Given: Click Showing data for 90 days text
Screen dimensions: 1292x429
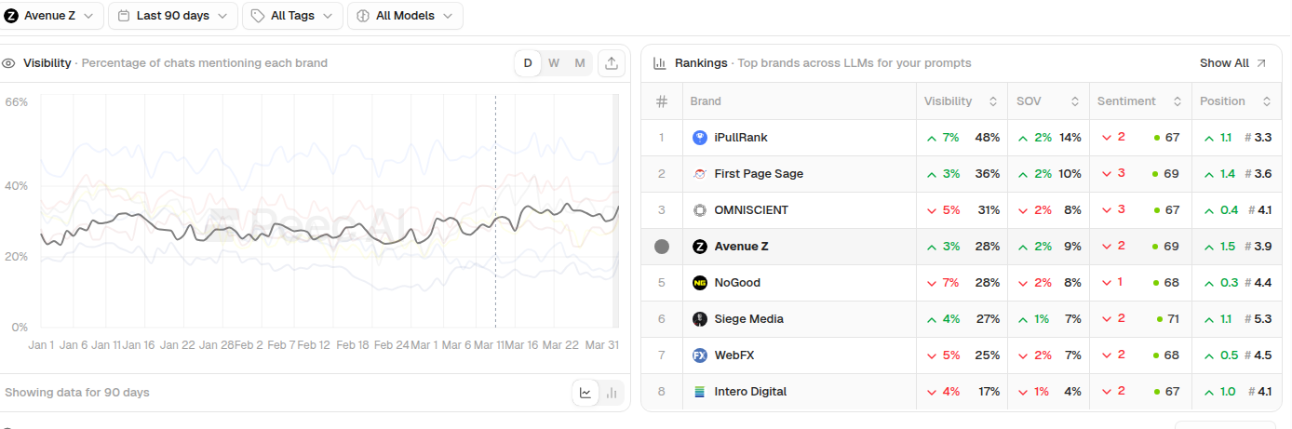Looking at the screenshot, I should click(77, 393).
